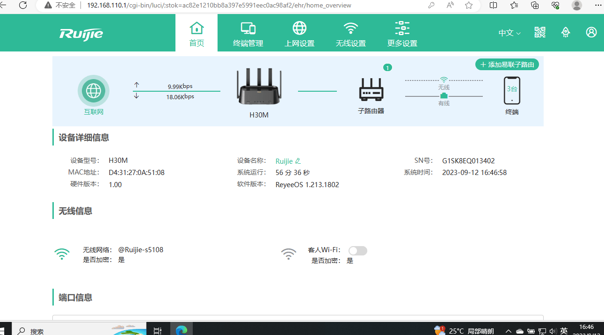The width and height of the screenshot is (604, 335).
Task: Click the green Wi-Fi icon beside @Ruijie-s5108
Action: coord(62,254)
